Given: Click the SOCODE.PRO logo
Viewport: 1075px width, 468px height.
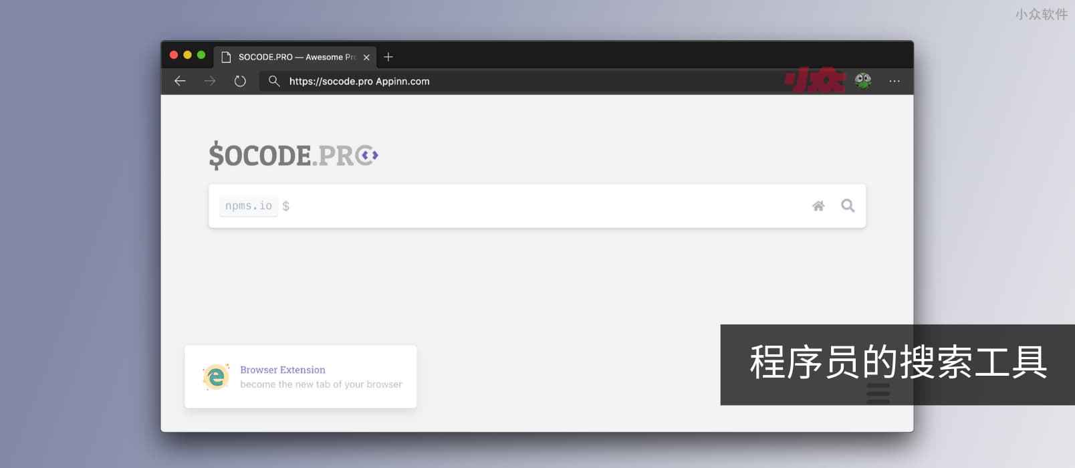Looking at the screenshot, I should point(293,155).
